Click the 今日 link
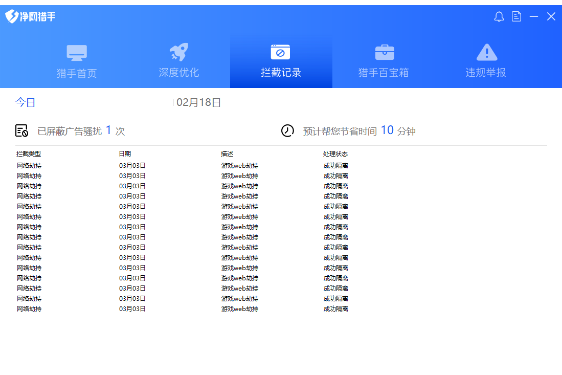This screenshot has height=375, width=562. tap(26, 102)
